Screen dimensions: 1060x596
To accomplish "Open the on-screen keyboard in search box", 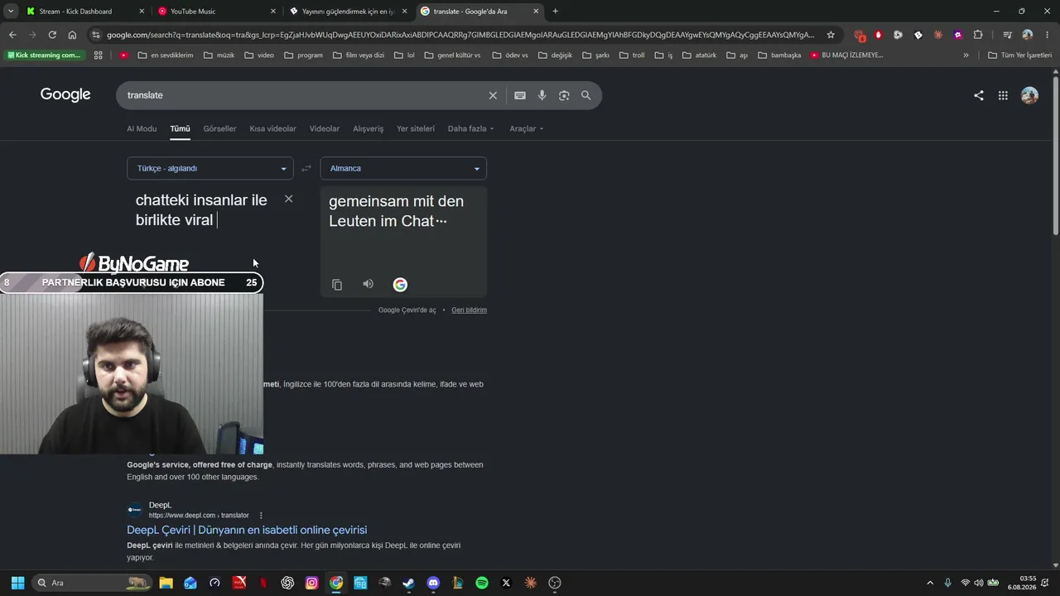I will 520,95.
